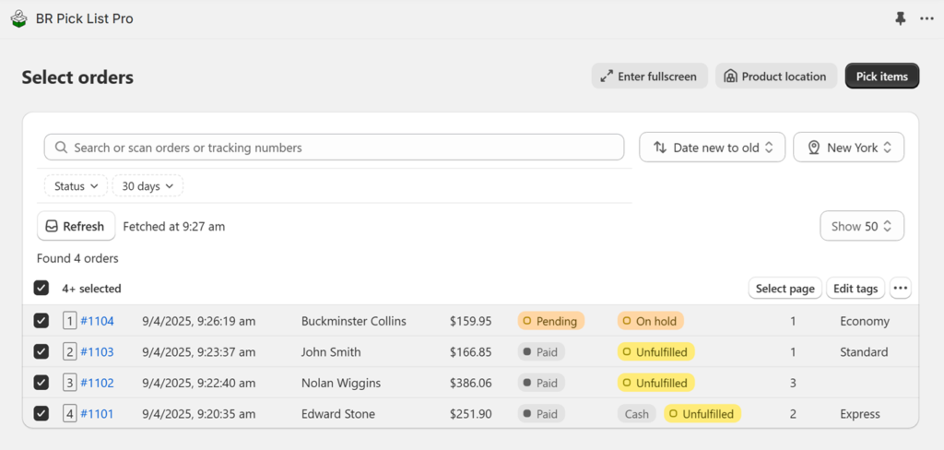Screen dimensions: 944x450
Task: Uncheck the order #1104 checkbox
Action: tap(41, 321)
